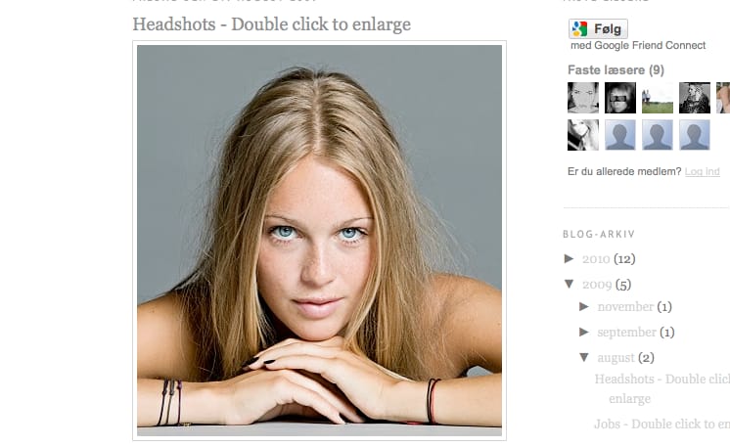Open second follower avatar with dark hair
Screen dimensions: 730x447
pos(620,98)
